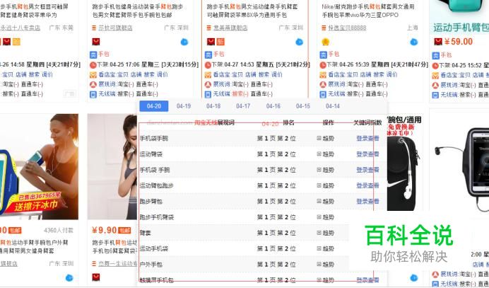This screenshot has width=489, height=288.
Task: Click the 关键词指数 column header
Action: (367, 122)
